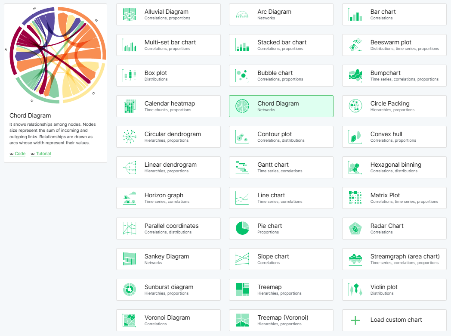Click 'Networks' subtitle under Arc Diagram
451x336 pixels.
pyautogui.click(x=266, y=18)
